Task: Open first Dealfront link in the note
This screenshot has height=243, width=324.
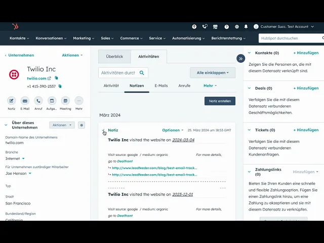Action: tap(125, 161)
